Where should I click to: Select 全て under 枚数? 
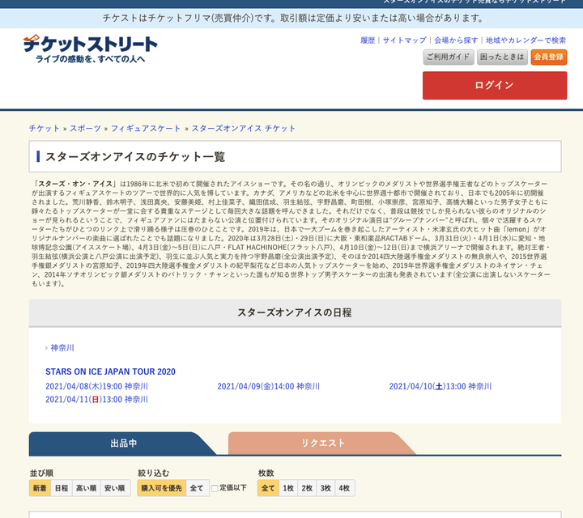coord(268,488)
